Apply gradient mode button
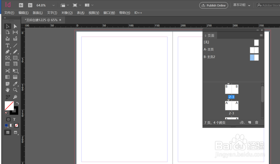Image resolution: width=280 pixels, height=164 pixels. point(11,125)
